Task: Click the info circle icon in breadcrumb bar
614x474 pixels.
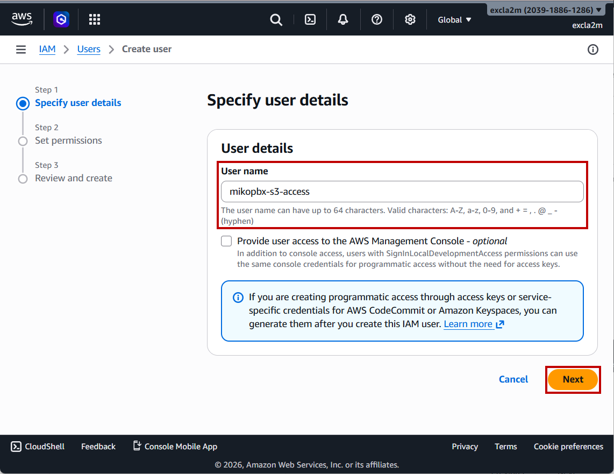Action: (593, 49)
